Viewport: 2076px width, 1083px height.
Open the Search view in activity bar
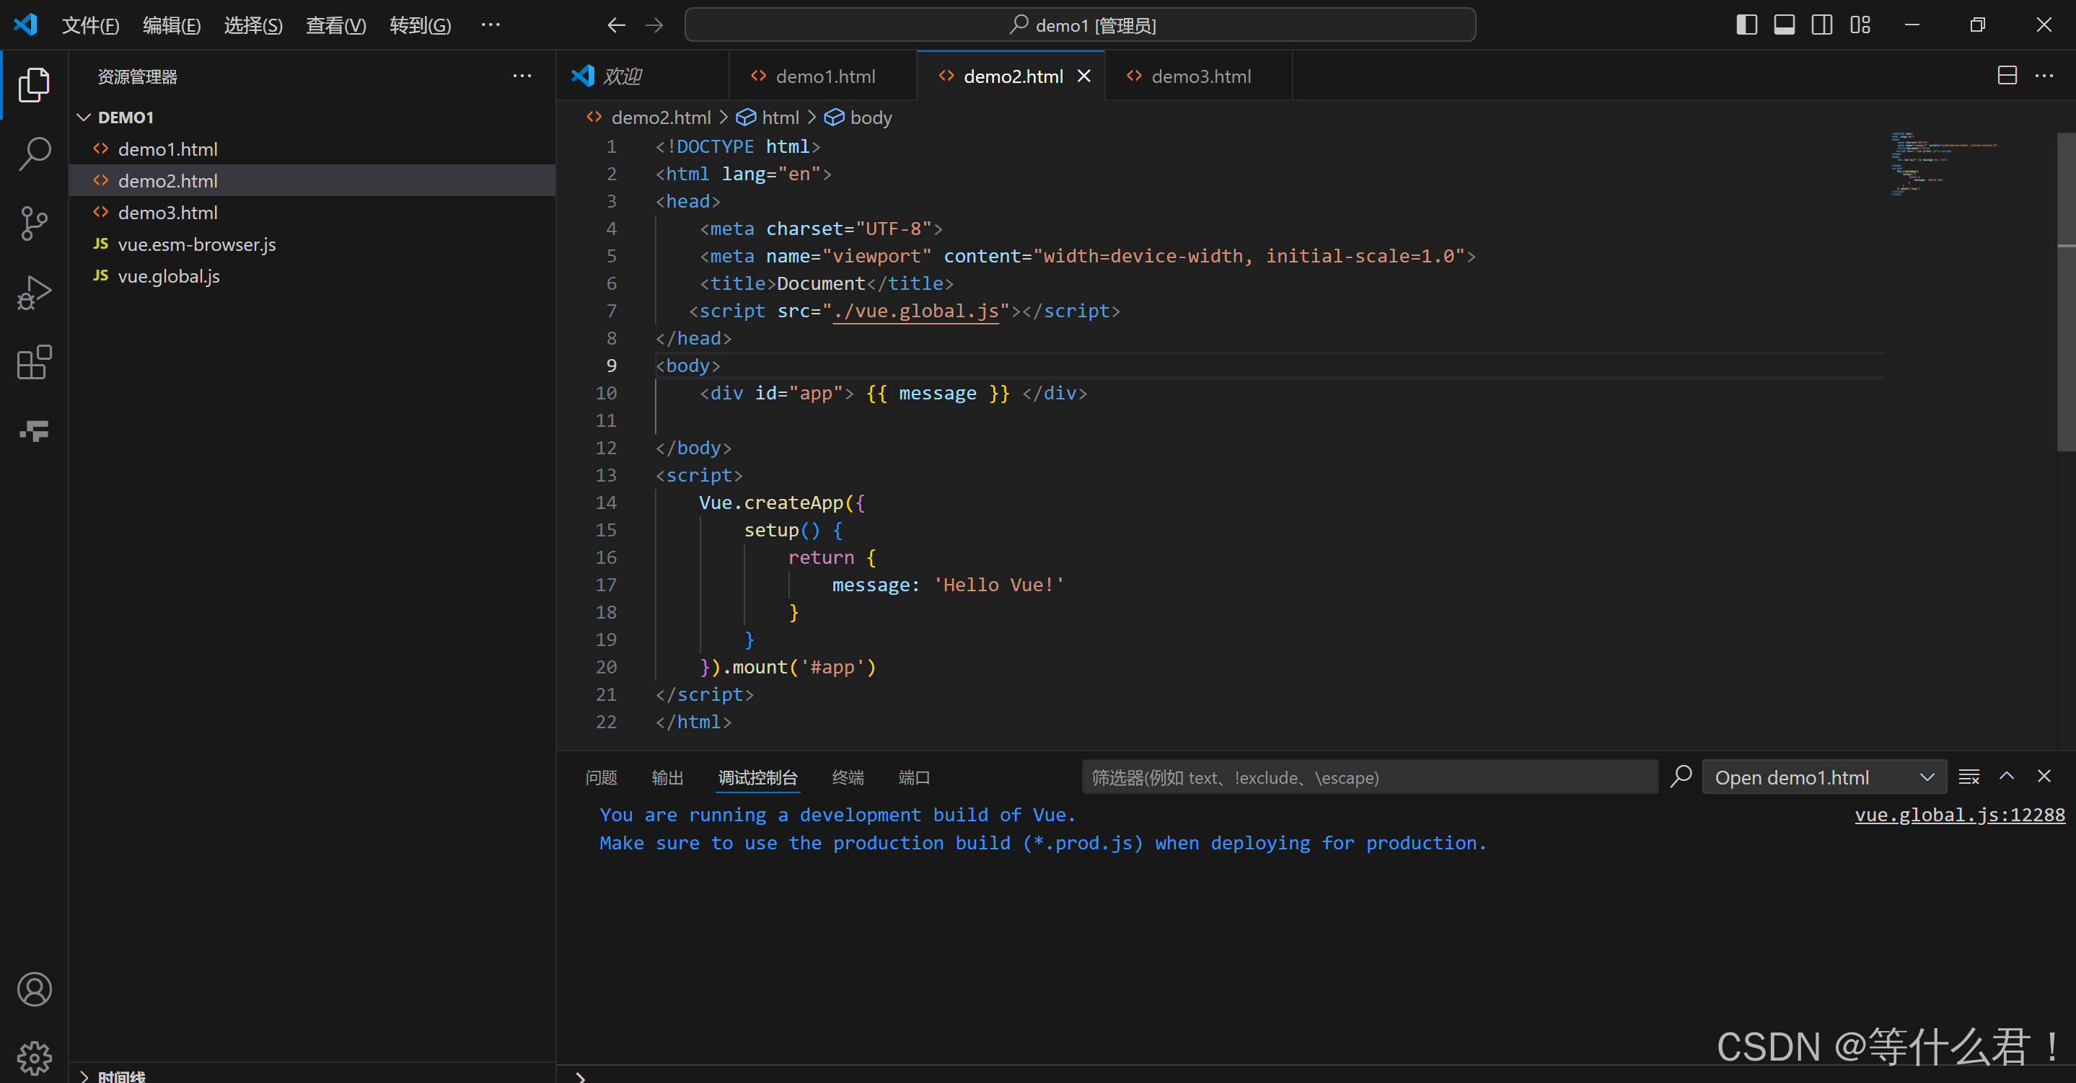[34, 153]
